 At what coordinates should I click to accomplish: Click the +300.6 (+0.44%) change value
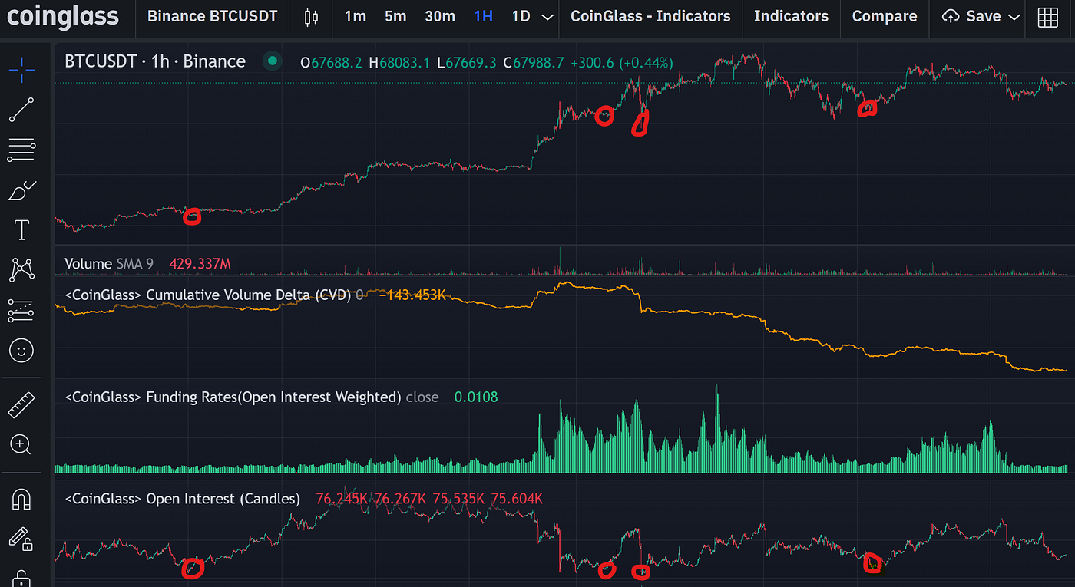(621, 62)
